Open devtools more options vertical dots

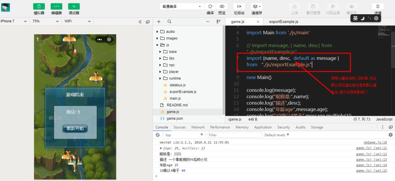pyautogui.click(x=383, y=127)
